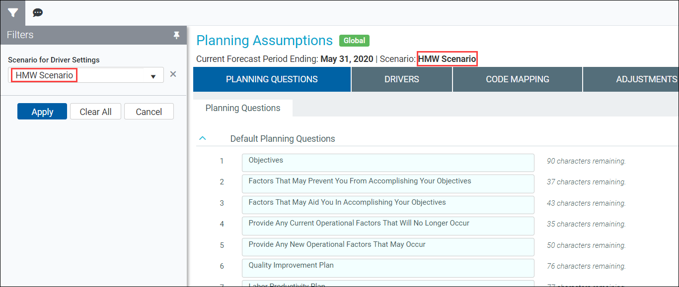Cancel the filter changes

[x=149, y=112]
